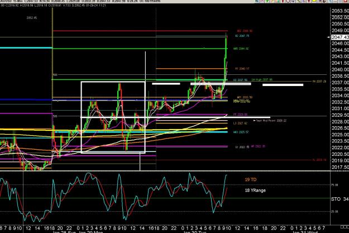Click the 2019.00 price axis value

point(340,160)
